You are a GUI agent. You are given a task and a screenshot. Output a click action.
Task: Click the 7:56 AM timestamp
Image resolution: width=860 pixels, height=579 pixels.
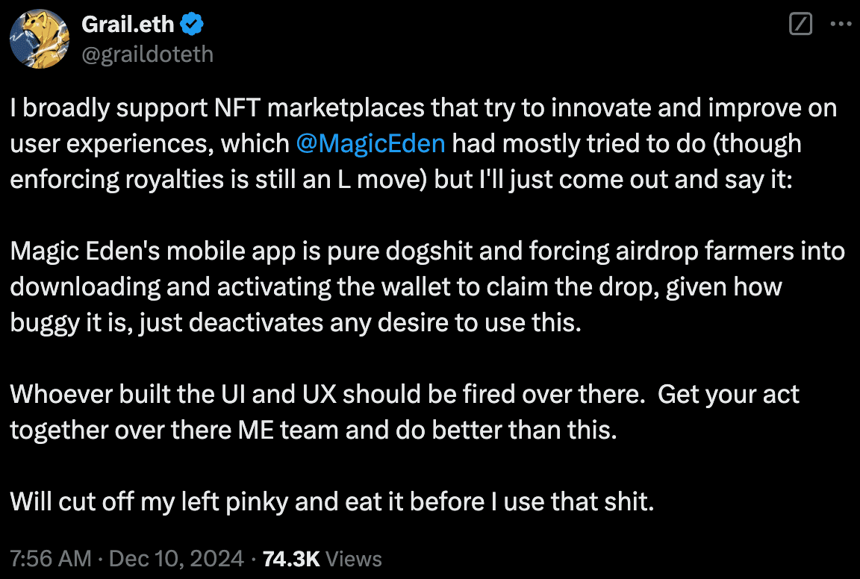pos(51,559)
